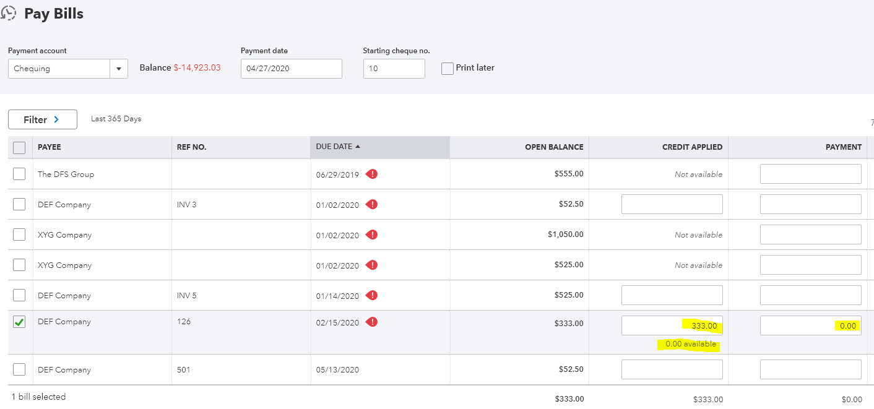Open the Payment account Chequing dropdown

[x=119, y=69]
